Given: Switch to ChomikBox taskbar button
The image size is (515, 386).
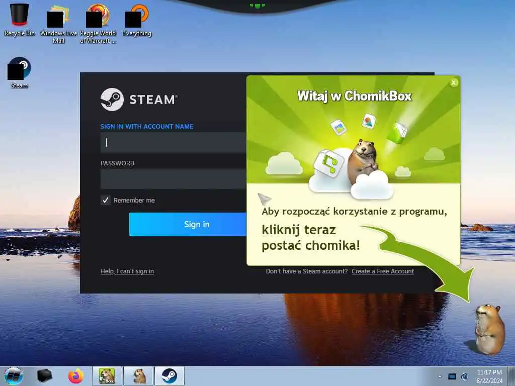Looking at the screenshot, I should [107, 376].
